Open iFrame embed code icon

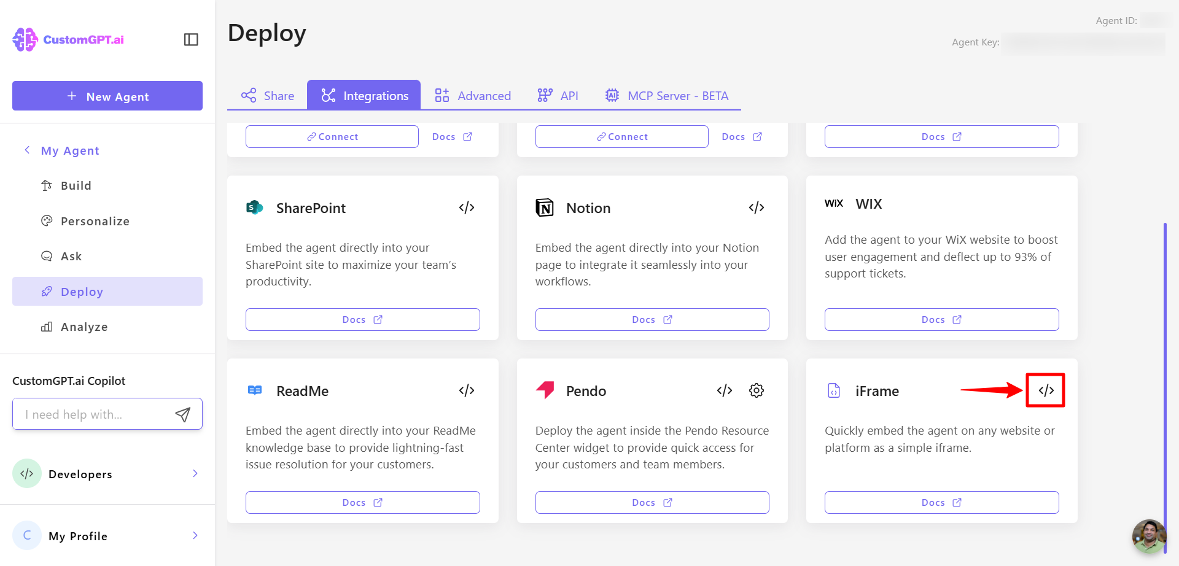pos(1046,390)
